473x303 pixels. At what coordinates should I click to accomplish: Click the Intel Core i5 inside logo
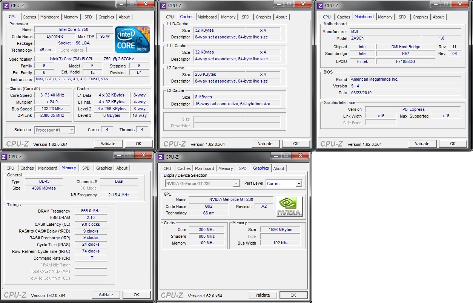point(132,40)
